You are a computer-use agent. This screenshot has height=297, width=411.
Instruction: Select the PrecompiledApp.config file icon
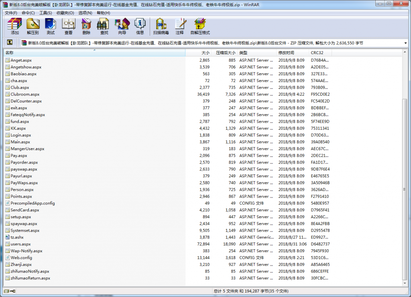(x=7, y=203)
